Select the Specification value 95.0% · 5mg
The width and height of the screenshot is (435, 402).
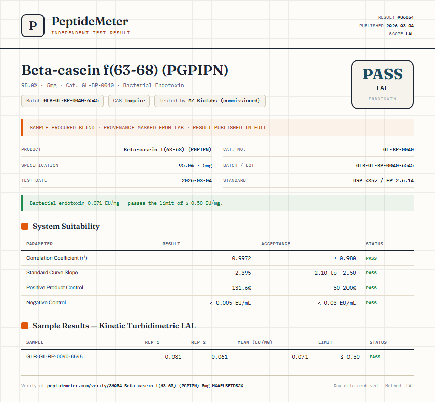coord(195,166)
